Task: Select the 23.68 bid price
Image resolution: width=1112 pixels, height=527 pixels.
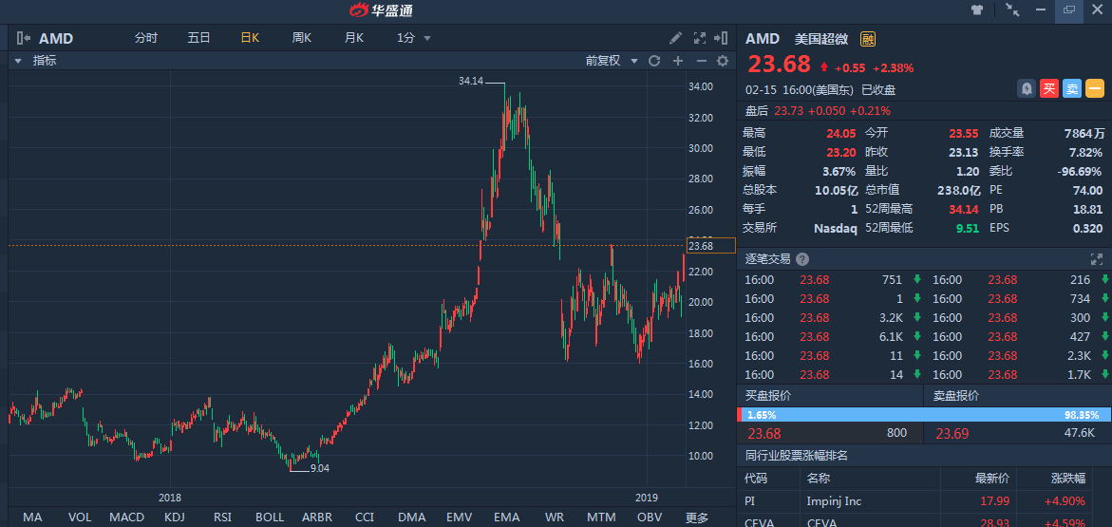Action: (764, 433)
